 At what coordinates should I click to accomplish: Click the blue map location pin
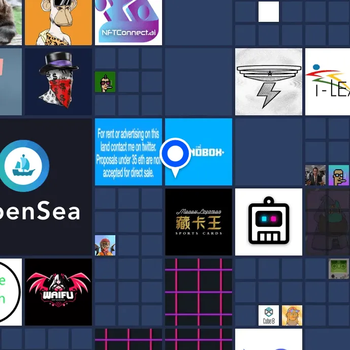(x=175, y=157)
